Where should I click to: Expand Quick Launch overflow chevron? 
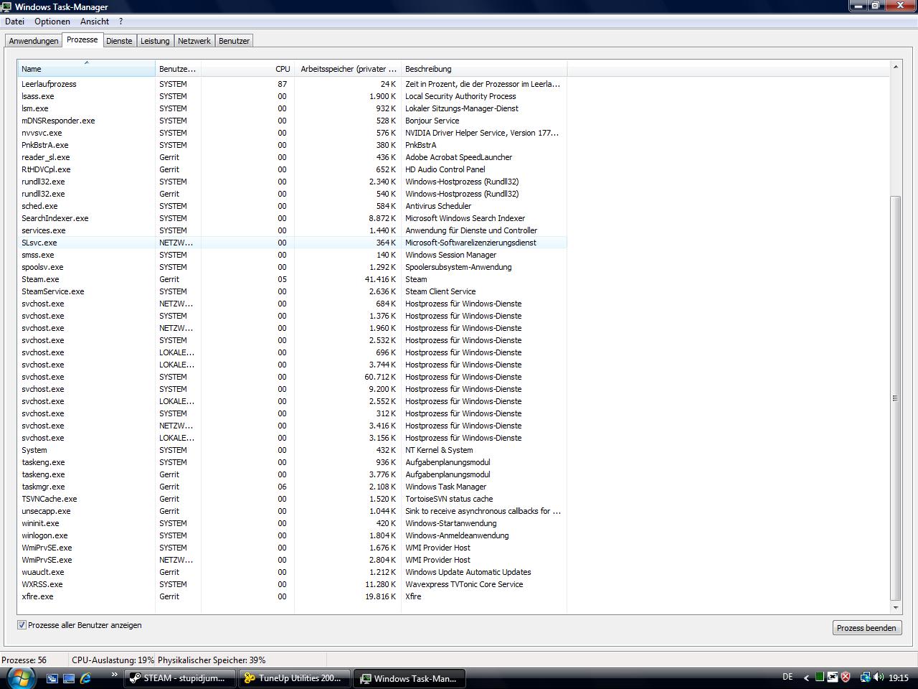(113, 675)
